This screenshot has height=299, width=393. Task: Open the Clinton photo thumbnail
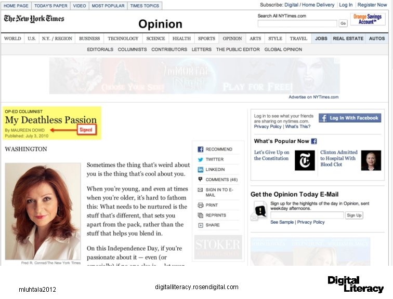point(371,160)
